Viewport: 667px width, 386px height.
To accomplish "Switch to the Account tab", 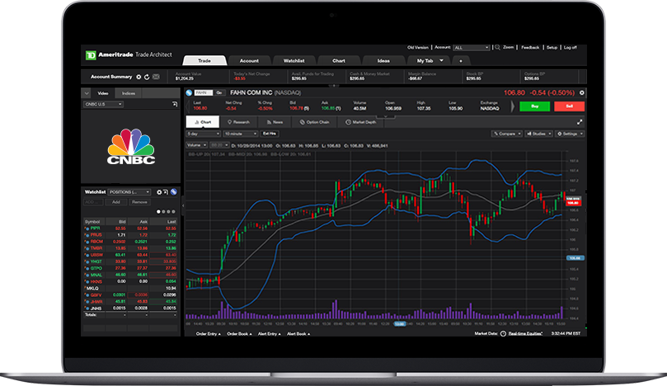I will pos(249,61).
